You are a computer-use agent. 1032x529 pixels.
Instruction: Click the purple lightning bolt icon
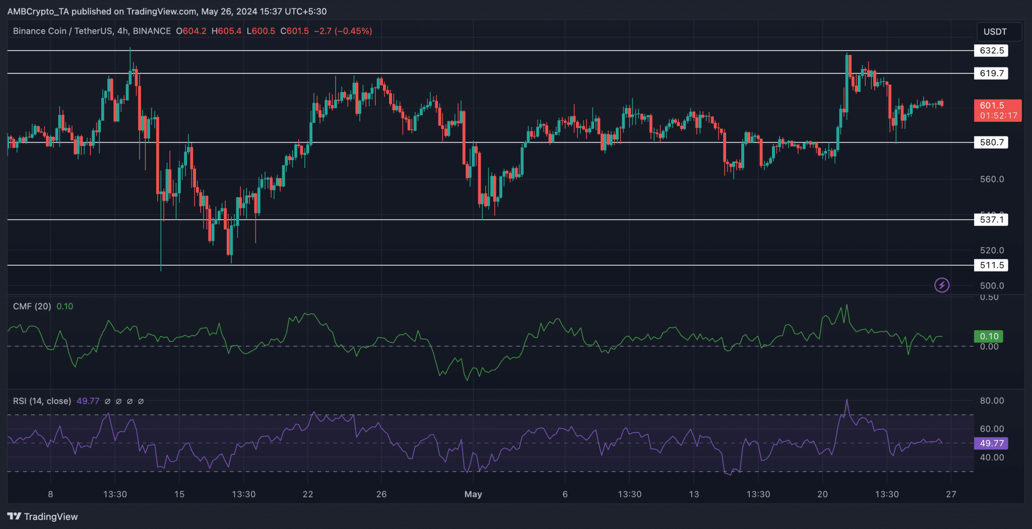point(941,285)
